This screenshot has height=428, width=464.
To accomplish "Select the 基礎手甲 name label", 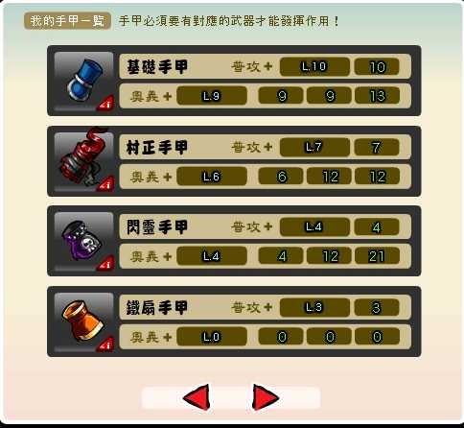I will (157, 67).
